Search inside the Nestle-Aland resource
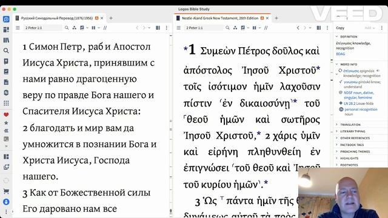Viewport: 388px width, 218px height. click(227, 28)
